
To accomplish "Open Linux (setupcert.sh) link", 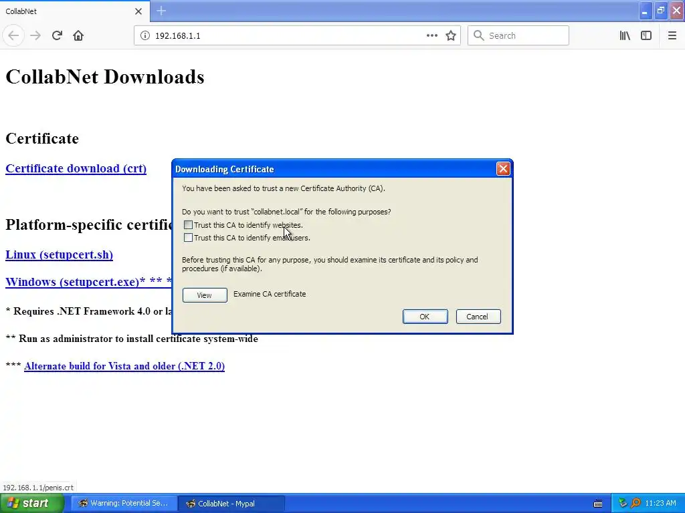I will [x=59, y=254].
